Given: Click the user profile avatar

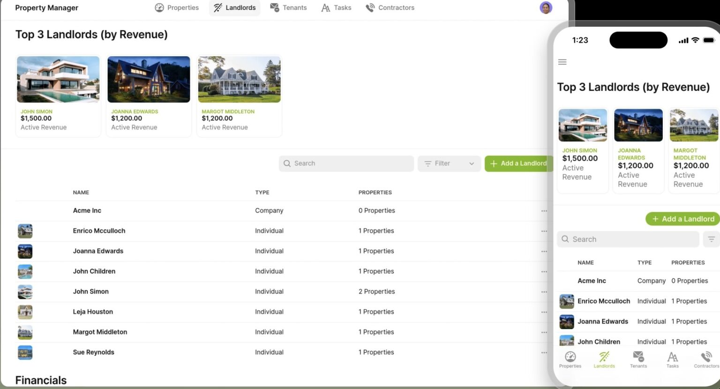Looking at the screenshot, I should click(546, 7).
